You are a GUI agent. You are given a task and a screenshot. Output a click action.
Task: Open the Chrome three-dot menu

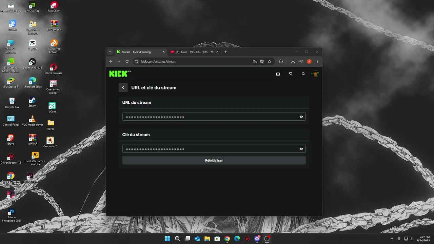(x=317, y=61)
